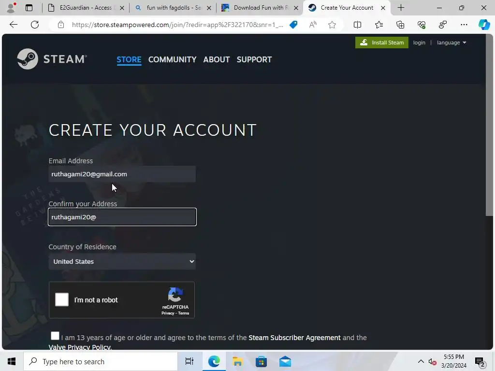Open the Collections icon
This screenshot has height=371, width=495.
pos(400,25)
